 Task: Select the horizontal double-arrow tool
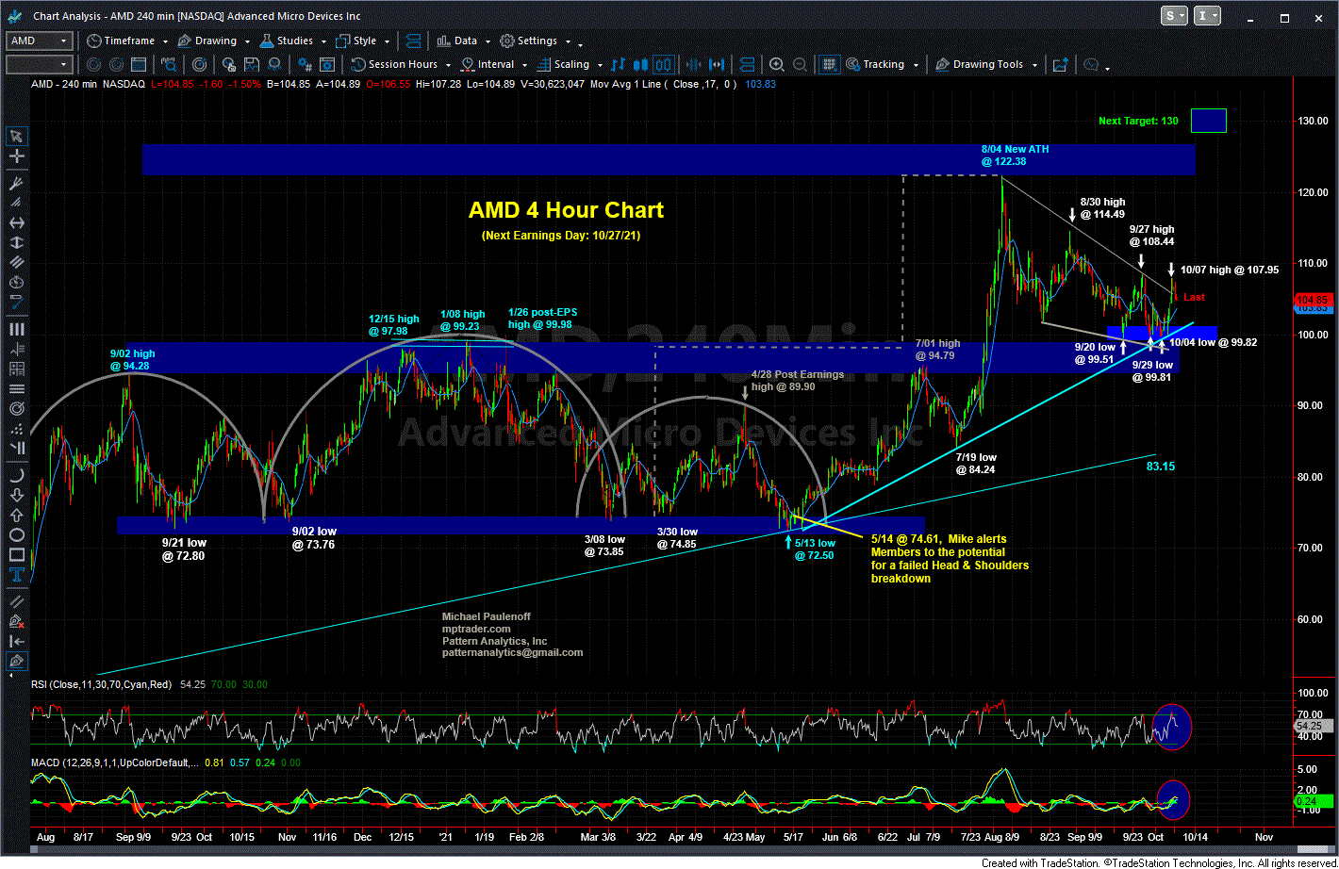pyautogui.click(x=17, y=222)
